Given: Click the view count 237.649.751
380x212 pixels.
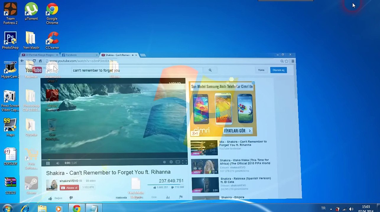Looking at the screenshot, I should (171, 181).
